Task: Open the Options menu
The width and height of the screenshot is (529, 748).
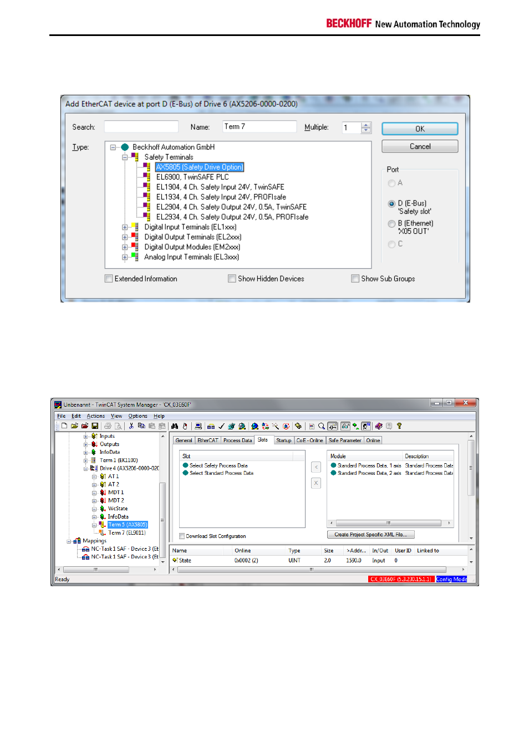Action: [x=138, y=416]
